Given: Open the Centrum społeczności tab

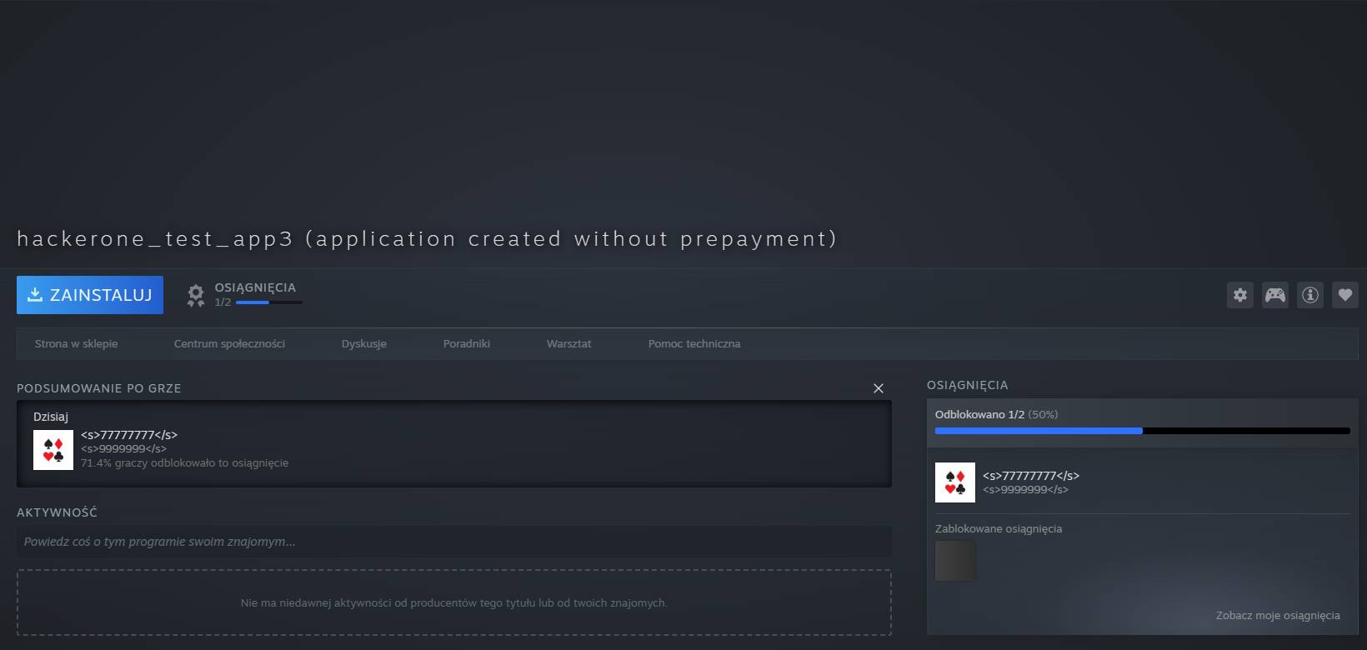Looking at the screenshot, I should point(229,344).
